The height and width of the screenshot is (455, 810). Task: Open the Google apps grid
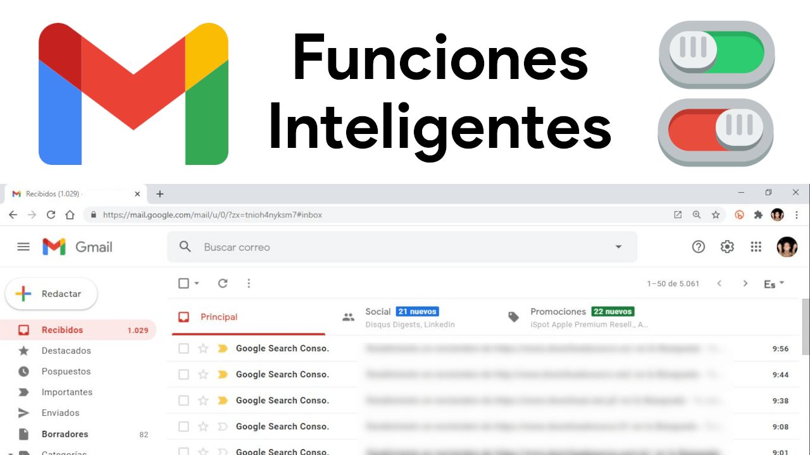tap(756, 247)
